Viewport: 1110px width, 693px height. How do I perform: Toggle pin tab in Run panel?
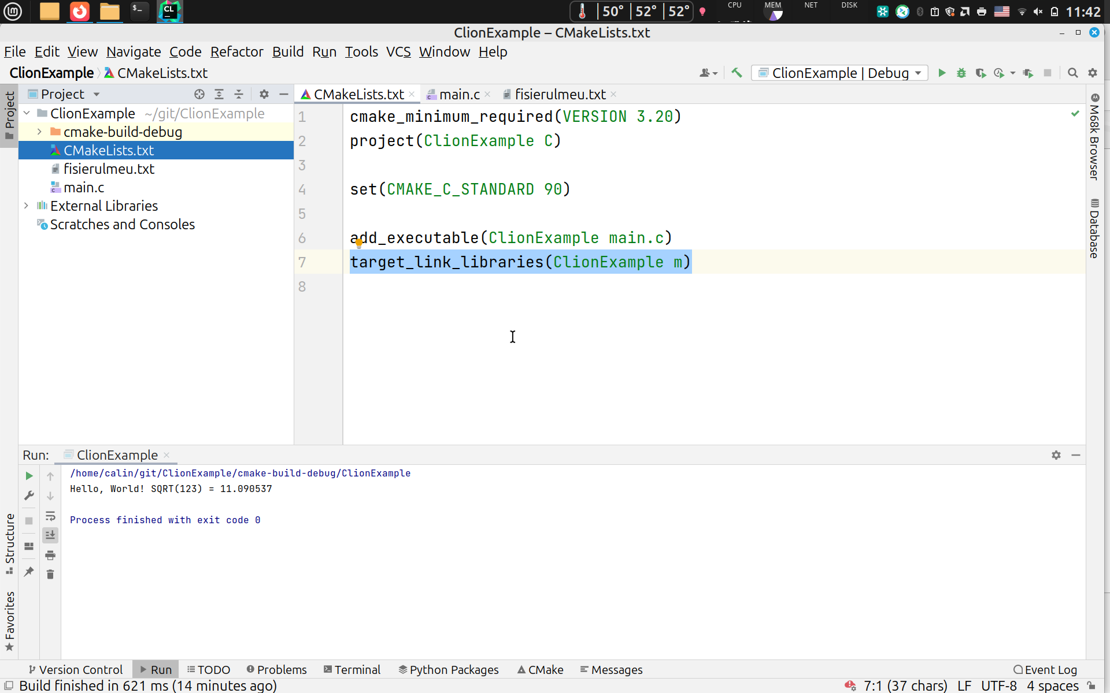(x=29, y=571)
